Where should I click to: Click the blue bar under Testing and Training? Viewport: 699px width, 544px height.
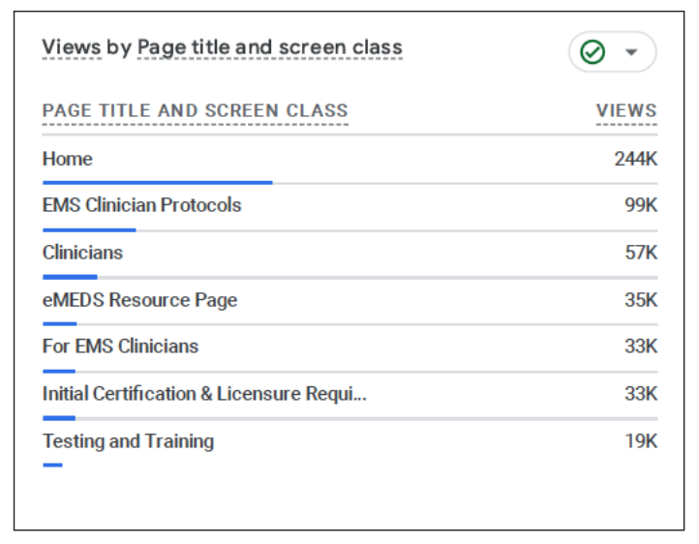(x=52, y=466)
